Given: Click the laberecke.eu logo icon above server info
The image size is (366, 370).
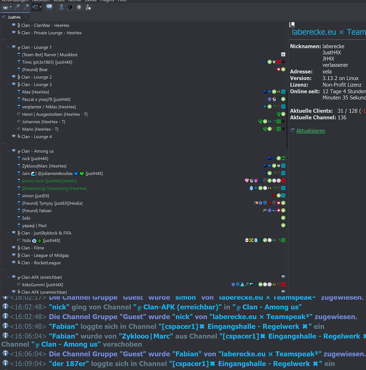Looking at the screenshot, I should pos(292,24).
